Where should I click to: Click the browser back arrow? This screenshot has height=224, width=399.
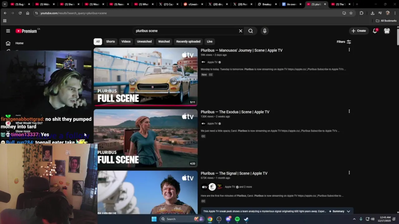5,13
